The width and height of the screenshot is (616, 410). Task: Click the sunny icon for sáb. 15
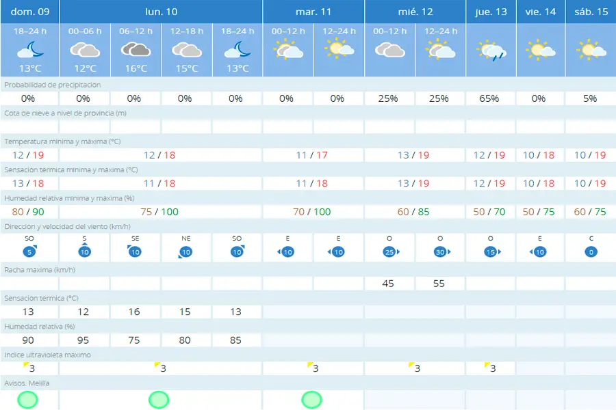(x=591, y=50)
